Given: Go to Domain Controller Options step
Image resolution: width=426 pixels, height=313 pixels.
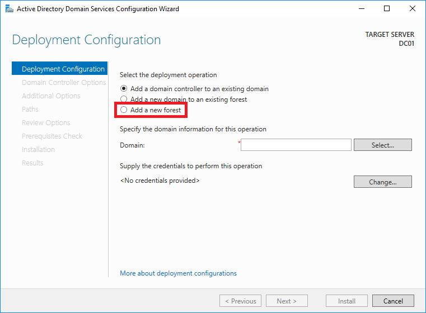Looking at the screenshot, I should [x=64, y=83].
